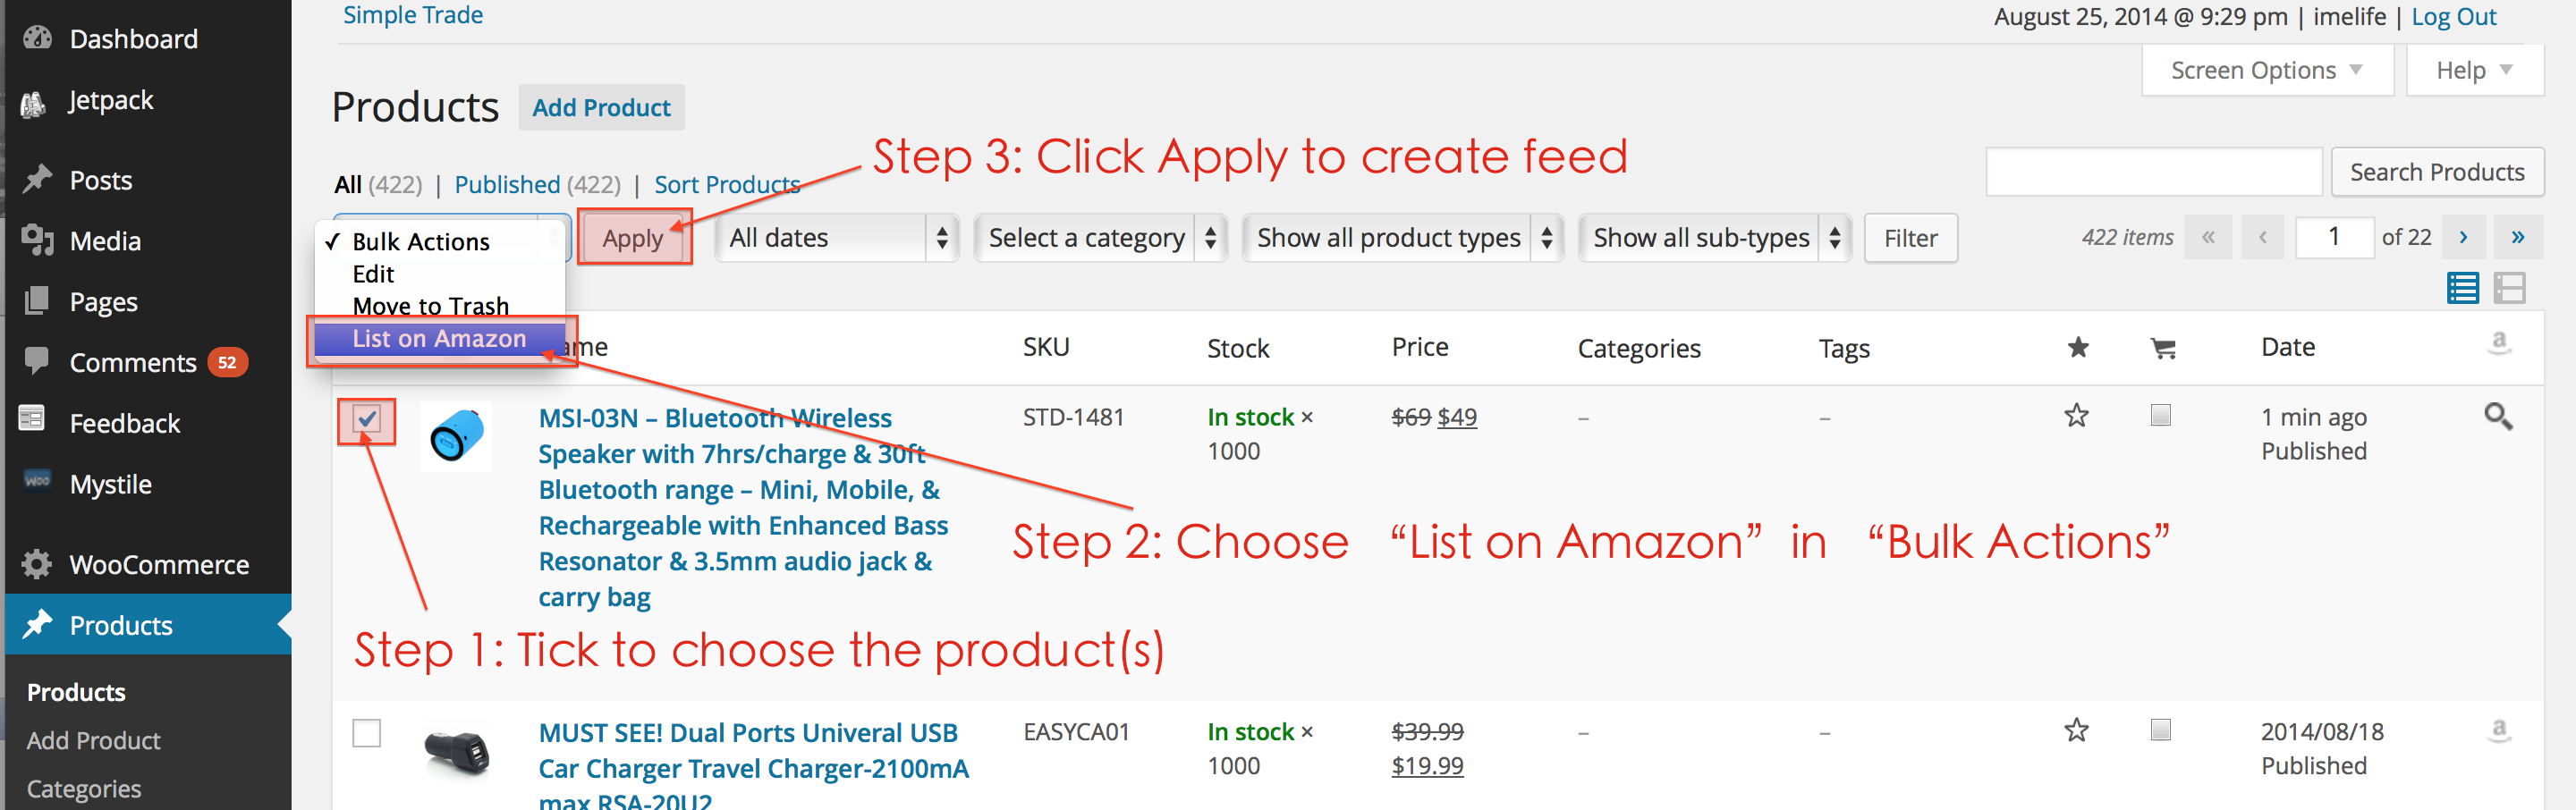
Task: Jump to last page arrow
Action: (x=2517, y=237)
